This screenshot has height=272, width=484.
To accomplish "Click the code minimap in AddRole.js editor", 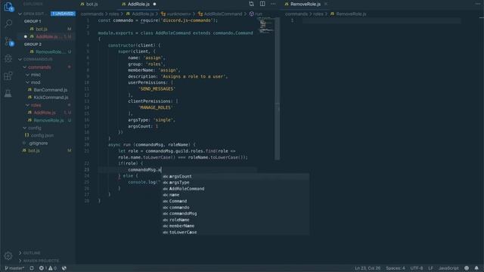I will click(265, 25).
